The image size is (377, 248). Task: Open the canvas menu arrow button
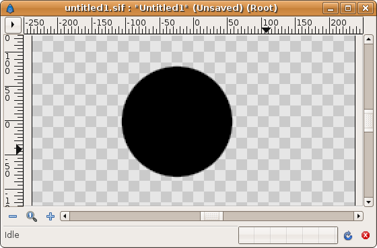(x=13, y=25)
